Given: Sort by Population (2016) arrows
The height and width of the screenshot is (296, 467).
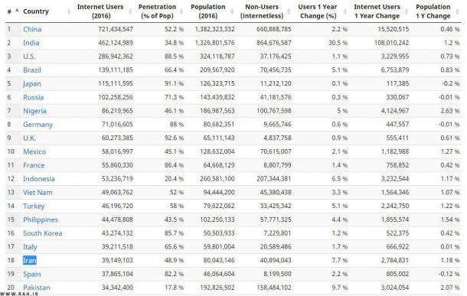Looking at the screenshot, I should pos(232,11).
